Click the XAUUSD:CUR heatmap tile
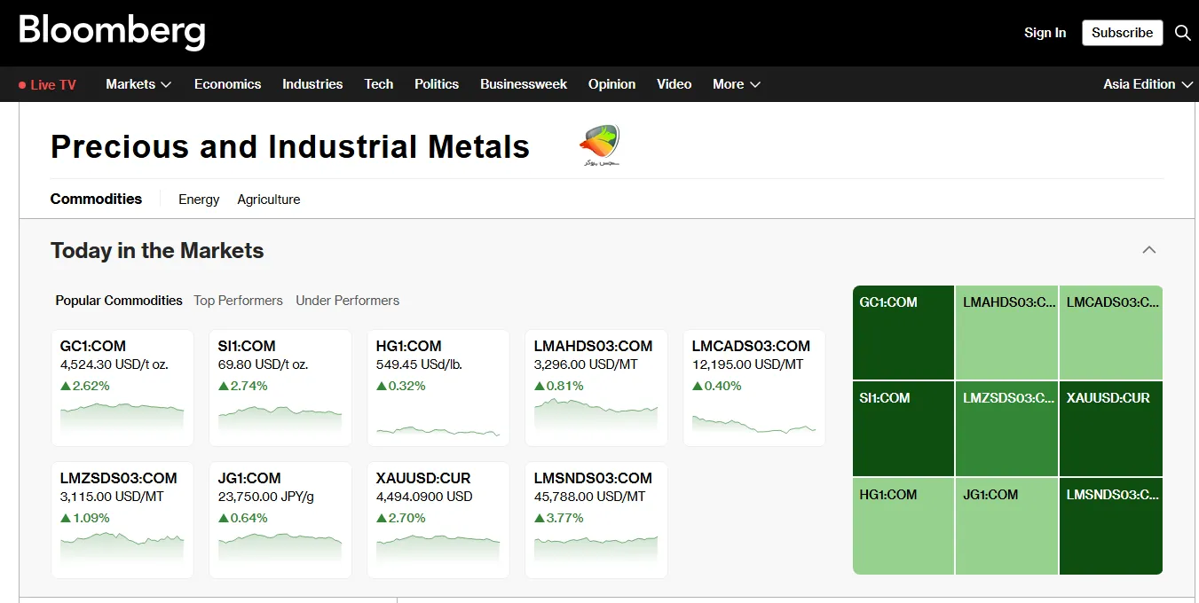This screenshot has height=603, width=1199. [x=1111, y=428]
